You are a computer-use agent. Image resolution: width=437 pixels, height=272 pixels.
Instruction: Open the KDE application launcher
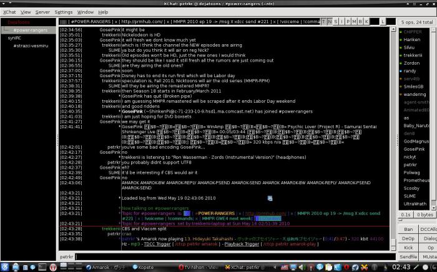tap(5, 267)
